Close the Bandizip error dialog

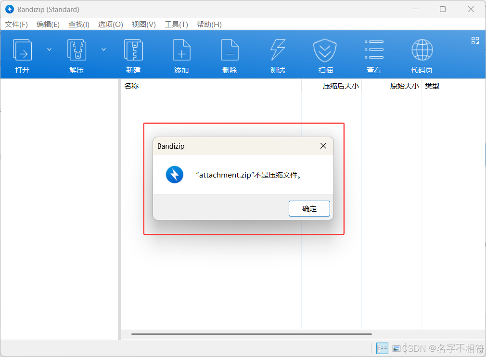click(323, 146)
